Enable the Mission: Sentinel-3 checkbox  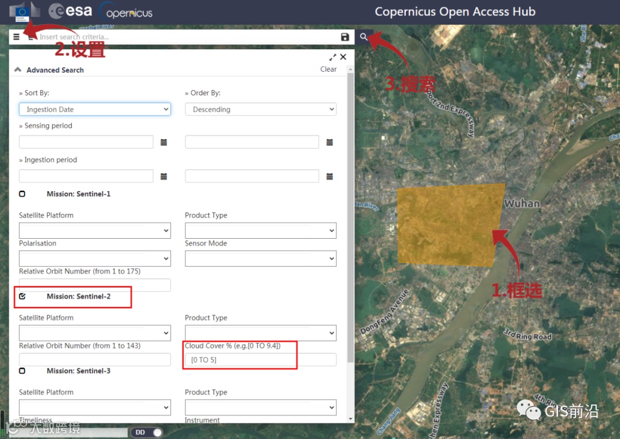coord(22,371)
